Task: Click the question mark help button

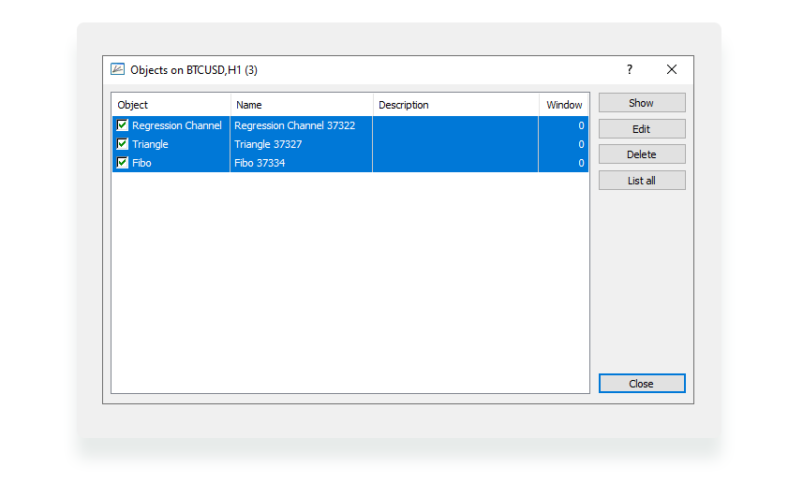Action: coord(630,69)
